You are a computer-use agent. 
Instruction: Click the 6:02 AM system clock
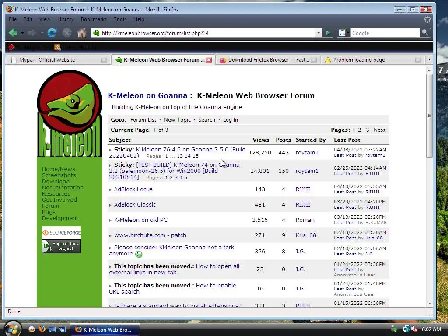(431, 329)
